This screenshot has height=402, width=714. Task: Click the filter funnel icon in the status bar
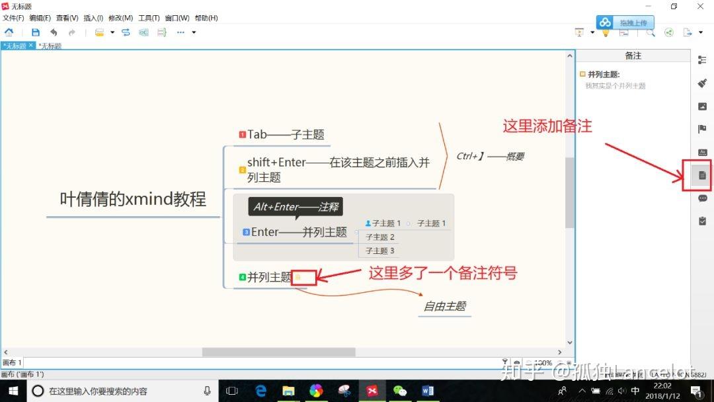click(x=505, y=362)
